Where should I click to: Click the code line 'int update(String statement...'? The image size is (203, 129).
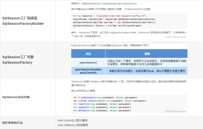[102, 107]
